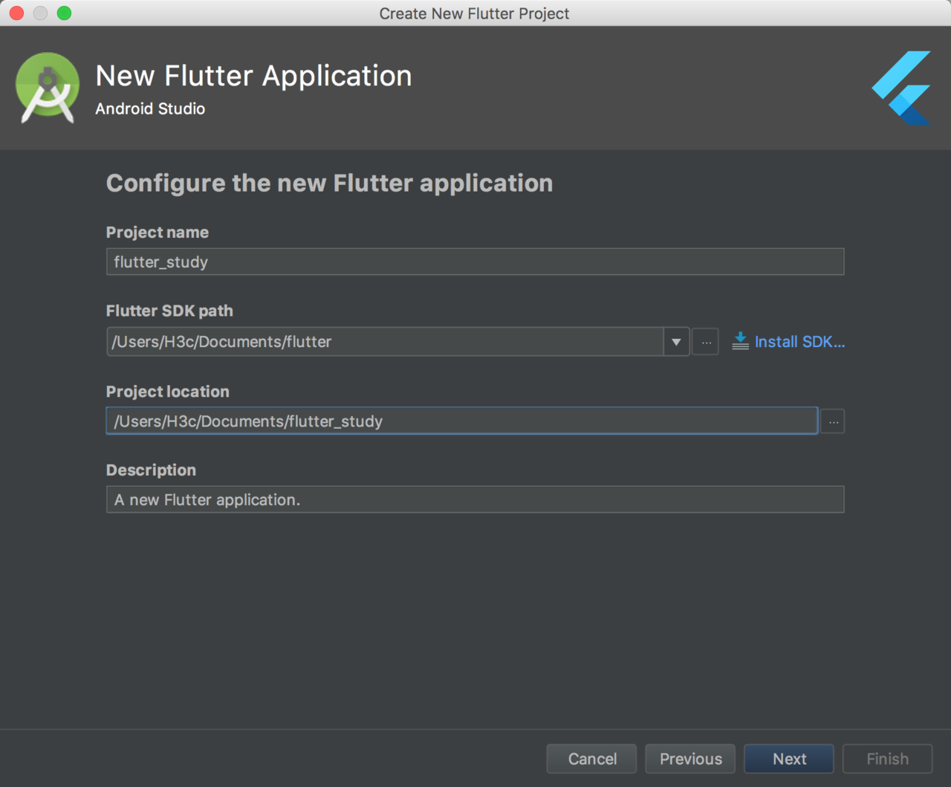Screen dimensions: 951x787
Task: Click the greyed-out Finish button
Action: pyautogui.click(x=887, y=759)
